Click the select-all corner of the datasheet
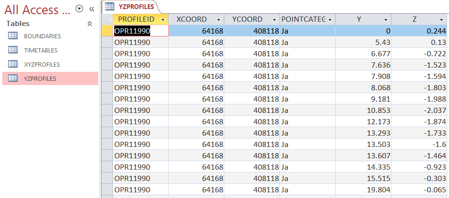Viewport: 449px width, 198px height. coord(107,19)
